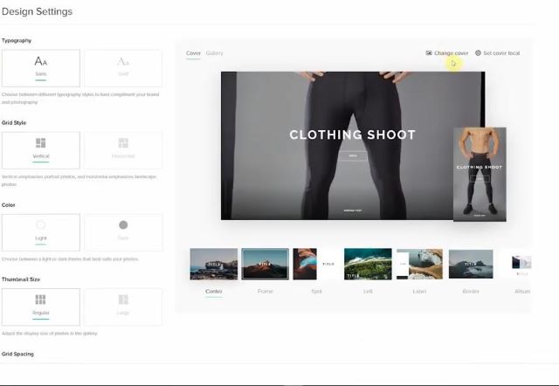Select the Album cover layout thumbnail
The image size is (559, 386).
click(521, 264)
